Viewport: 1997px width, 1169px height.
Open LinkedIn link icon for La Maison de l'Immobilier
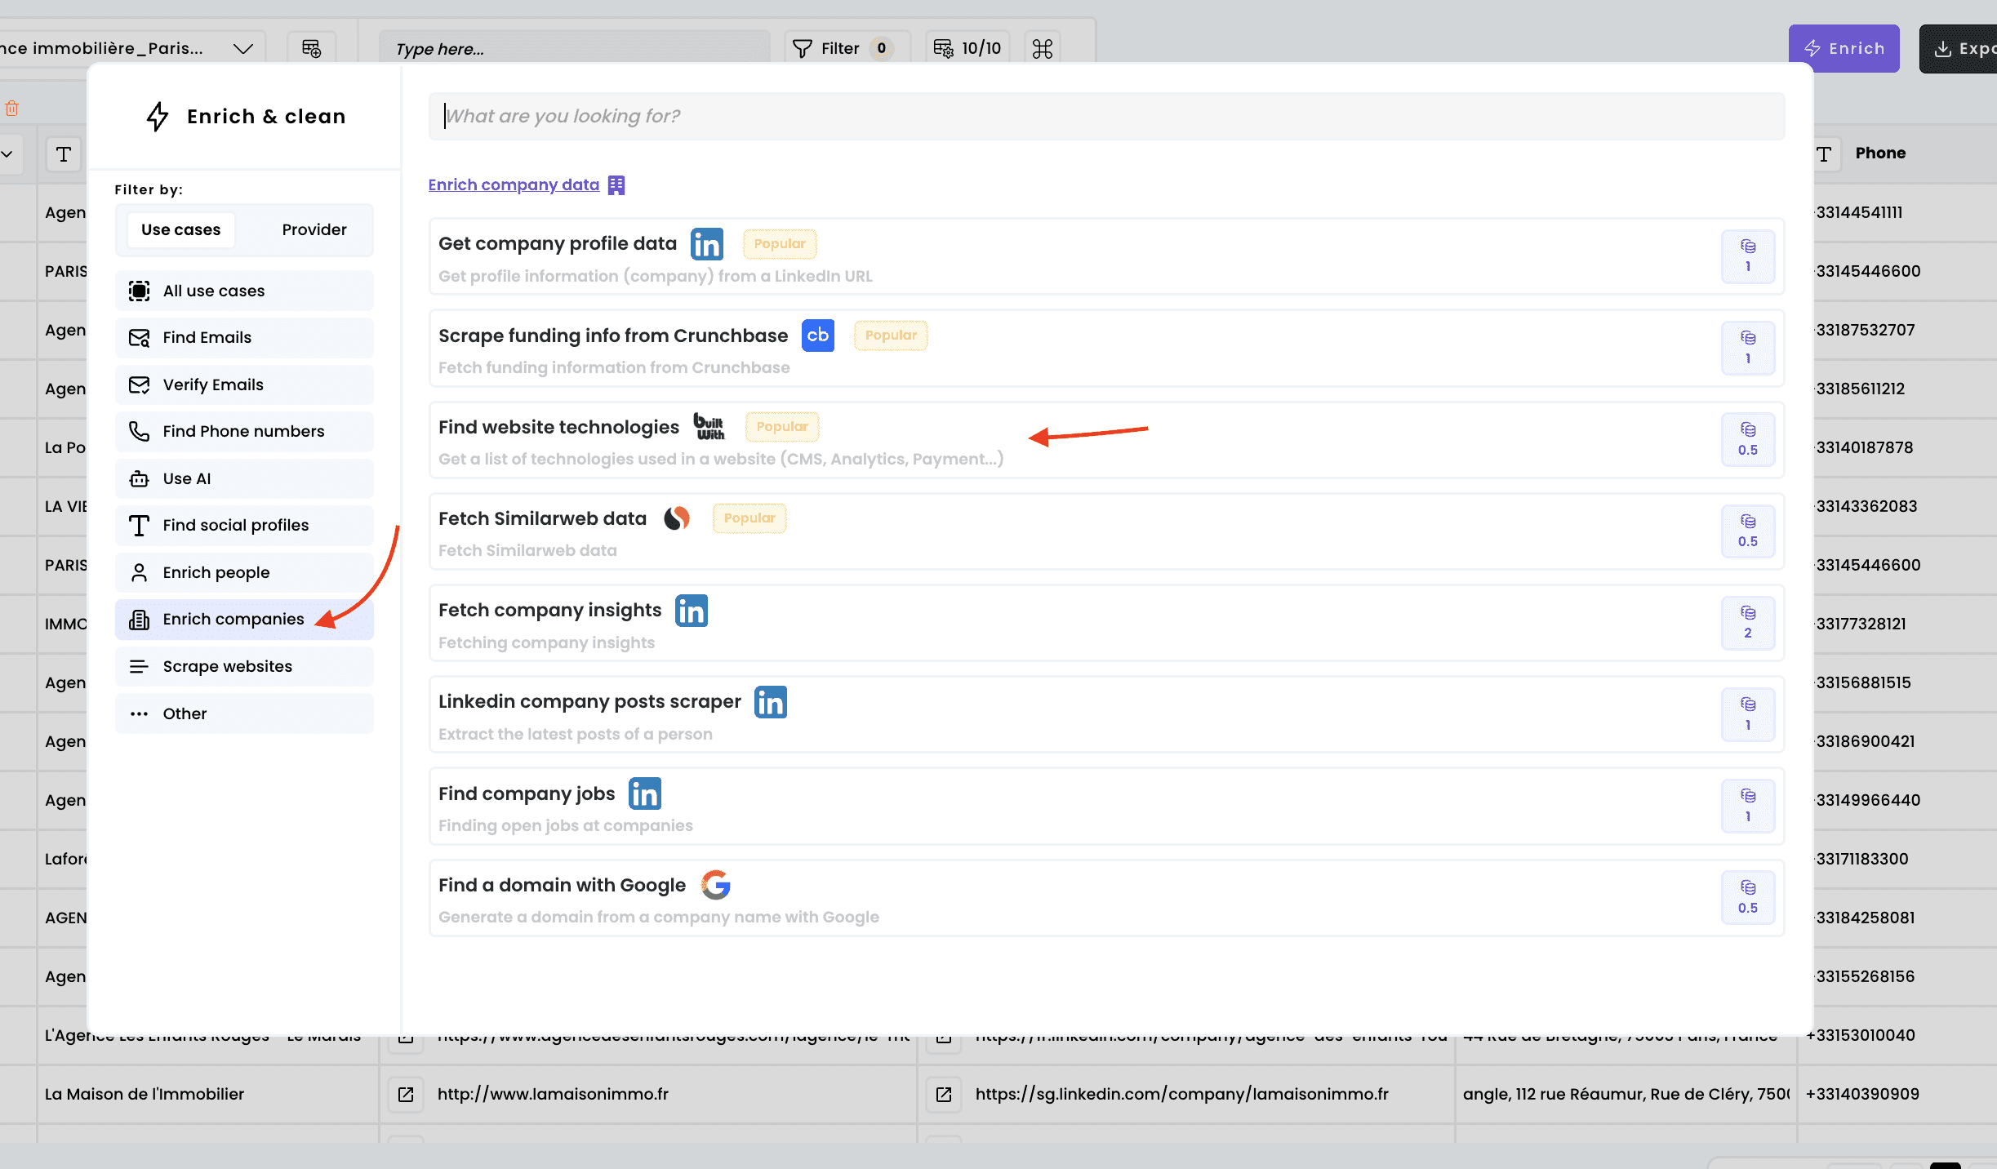[x=944, y=1094]
